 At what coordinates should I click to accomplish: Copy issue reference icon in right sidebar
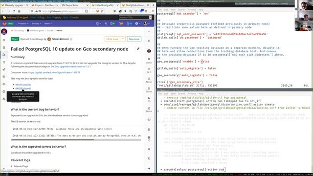[x=149, y=158]
